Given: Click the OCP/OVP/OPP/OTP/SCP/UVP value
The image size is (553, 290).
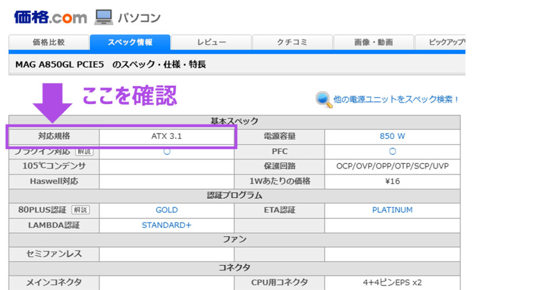Looking at the screenshot, I should pos(392,166).
